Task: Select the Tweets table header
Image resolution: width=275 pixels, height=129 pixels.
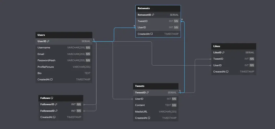Action: coord(156,86)
